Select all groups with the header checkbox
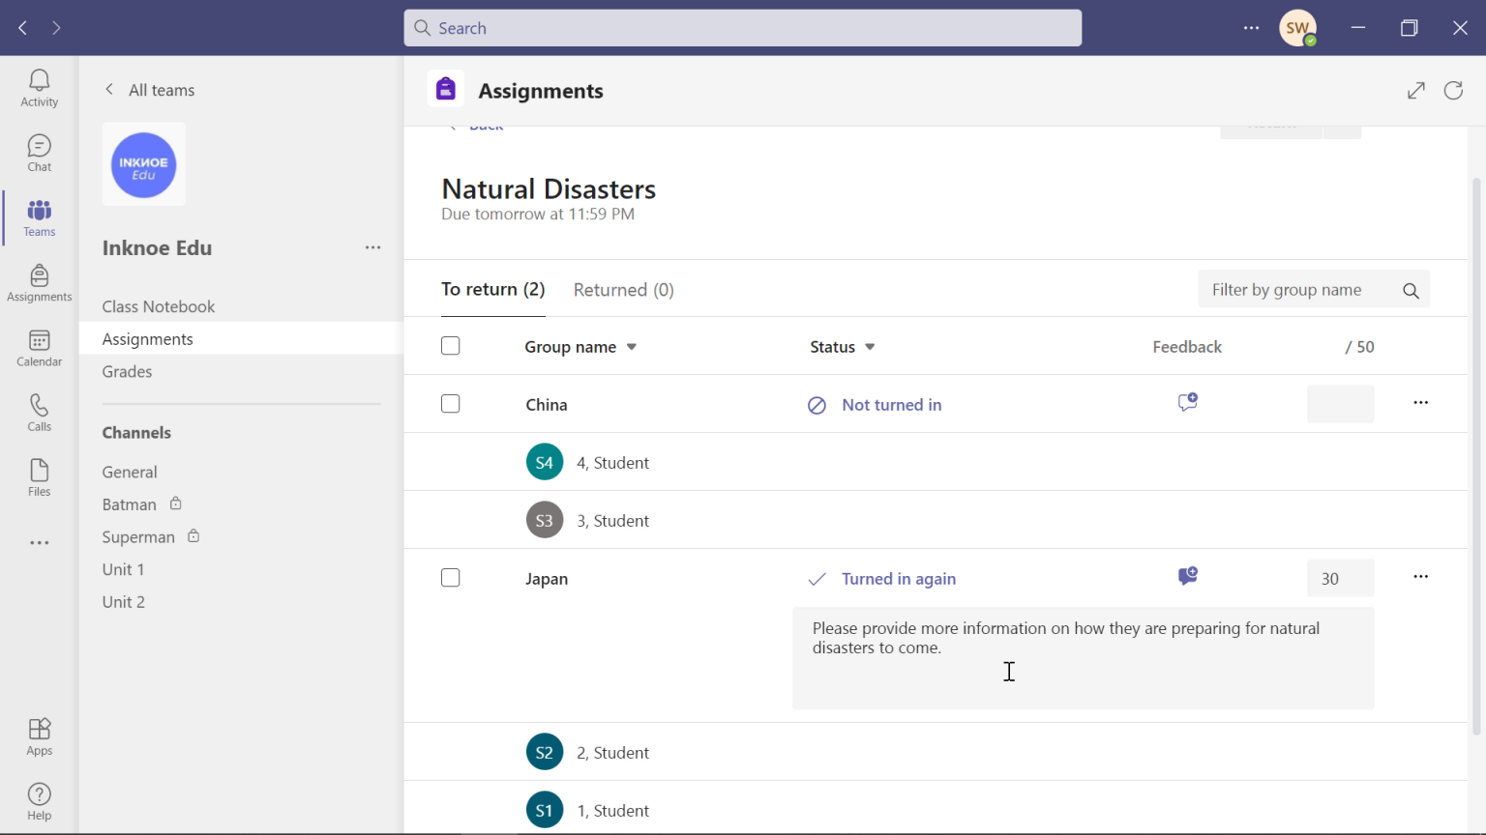The image size is (1486, 835). 450,345
